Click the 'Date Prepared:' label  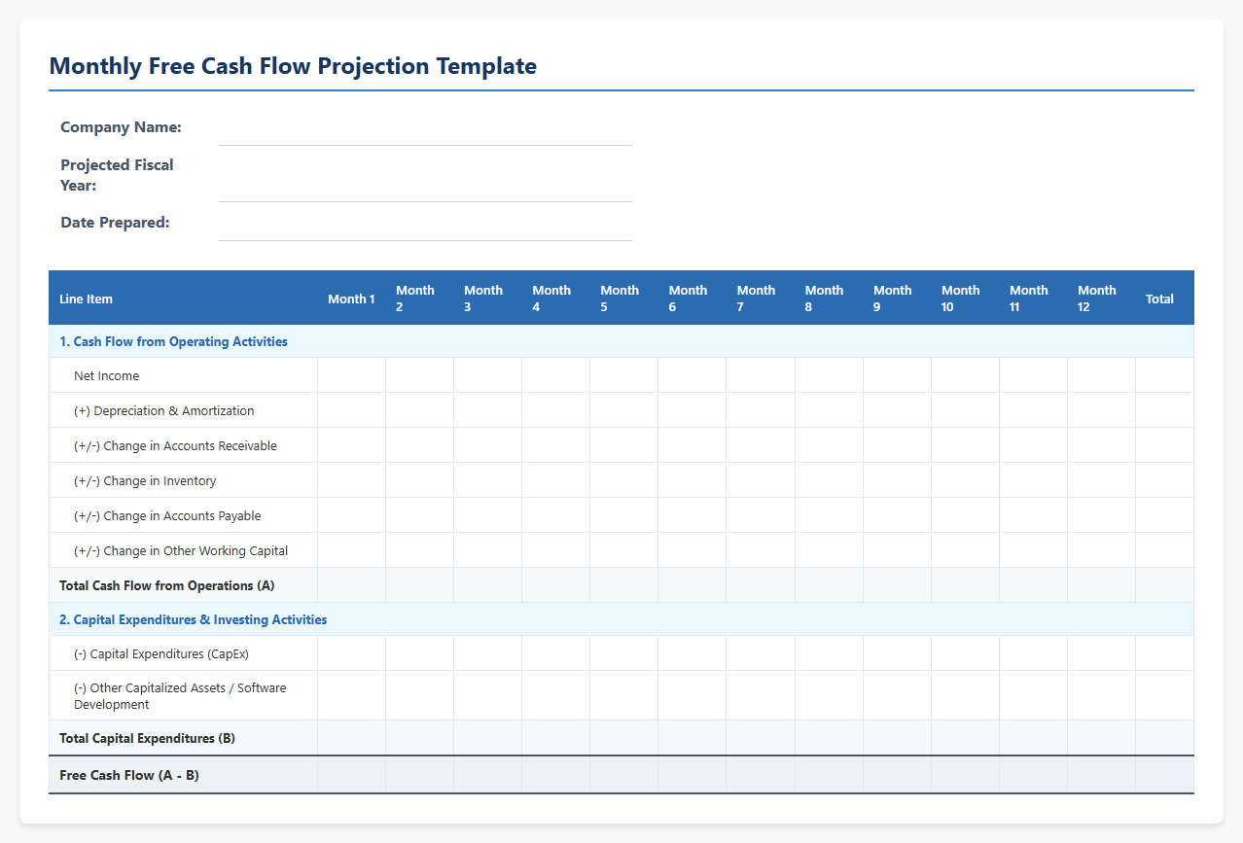click(x=115, y=223)
